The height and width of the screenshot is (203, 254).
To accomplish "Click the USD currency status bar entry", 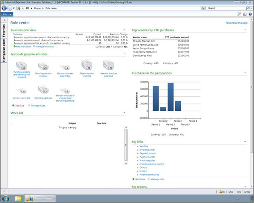I will 231,192.
